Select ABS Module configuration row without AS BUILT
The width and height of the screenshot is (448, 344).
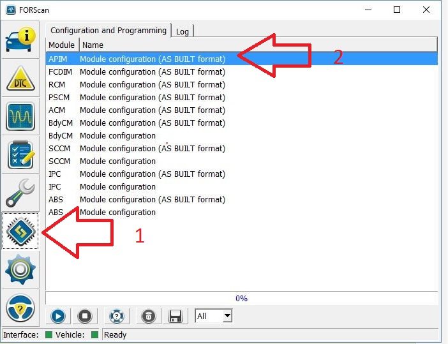[242, 212]
